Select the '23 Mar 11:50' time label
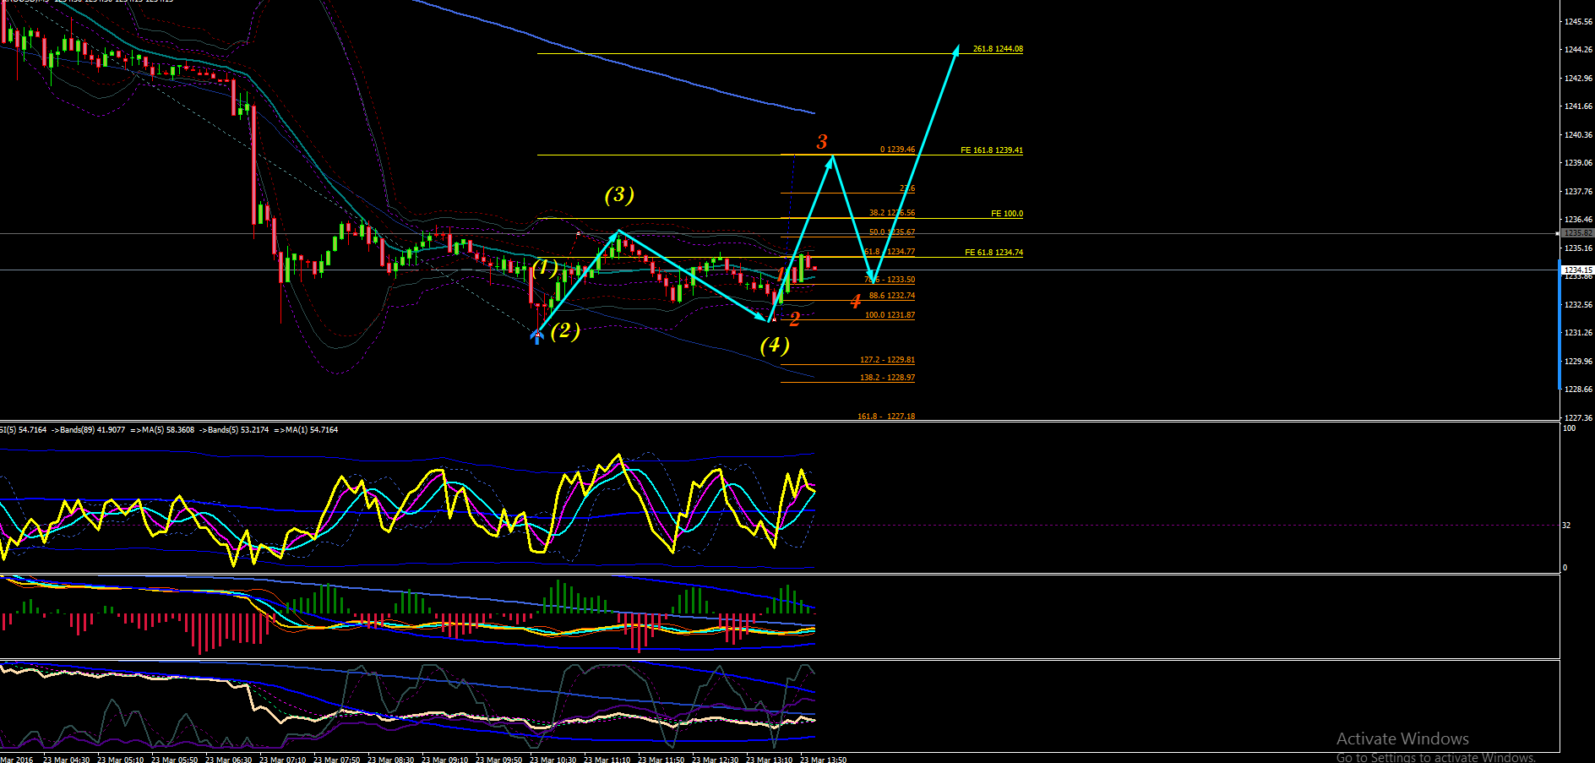Image resolution: width=1595 pixels, height=763 pixels. 661,760
